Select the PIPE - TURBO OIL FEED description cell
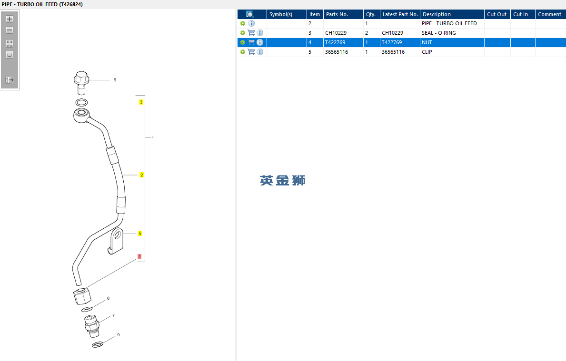566x361 pixels. click(x=452, y=23)
